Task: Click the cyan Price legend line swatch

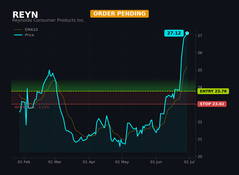Action: point(18,35)
